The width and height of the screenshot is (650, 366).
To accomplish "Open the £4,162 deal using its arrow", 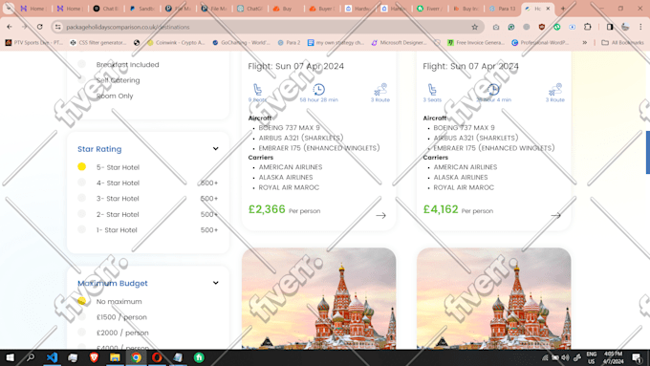I will 556,216.
